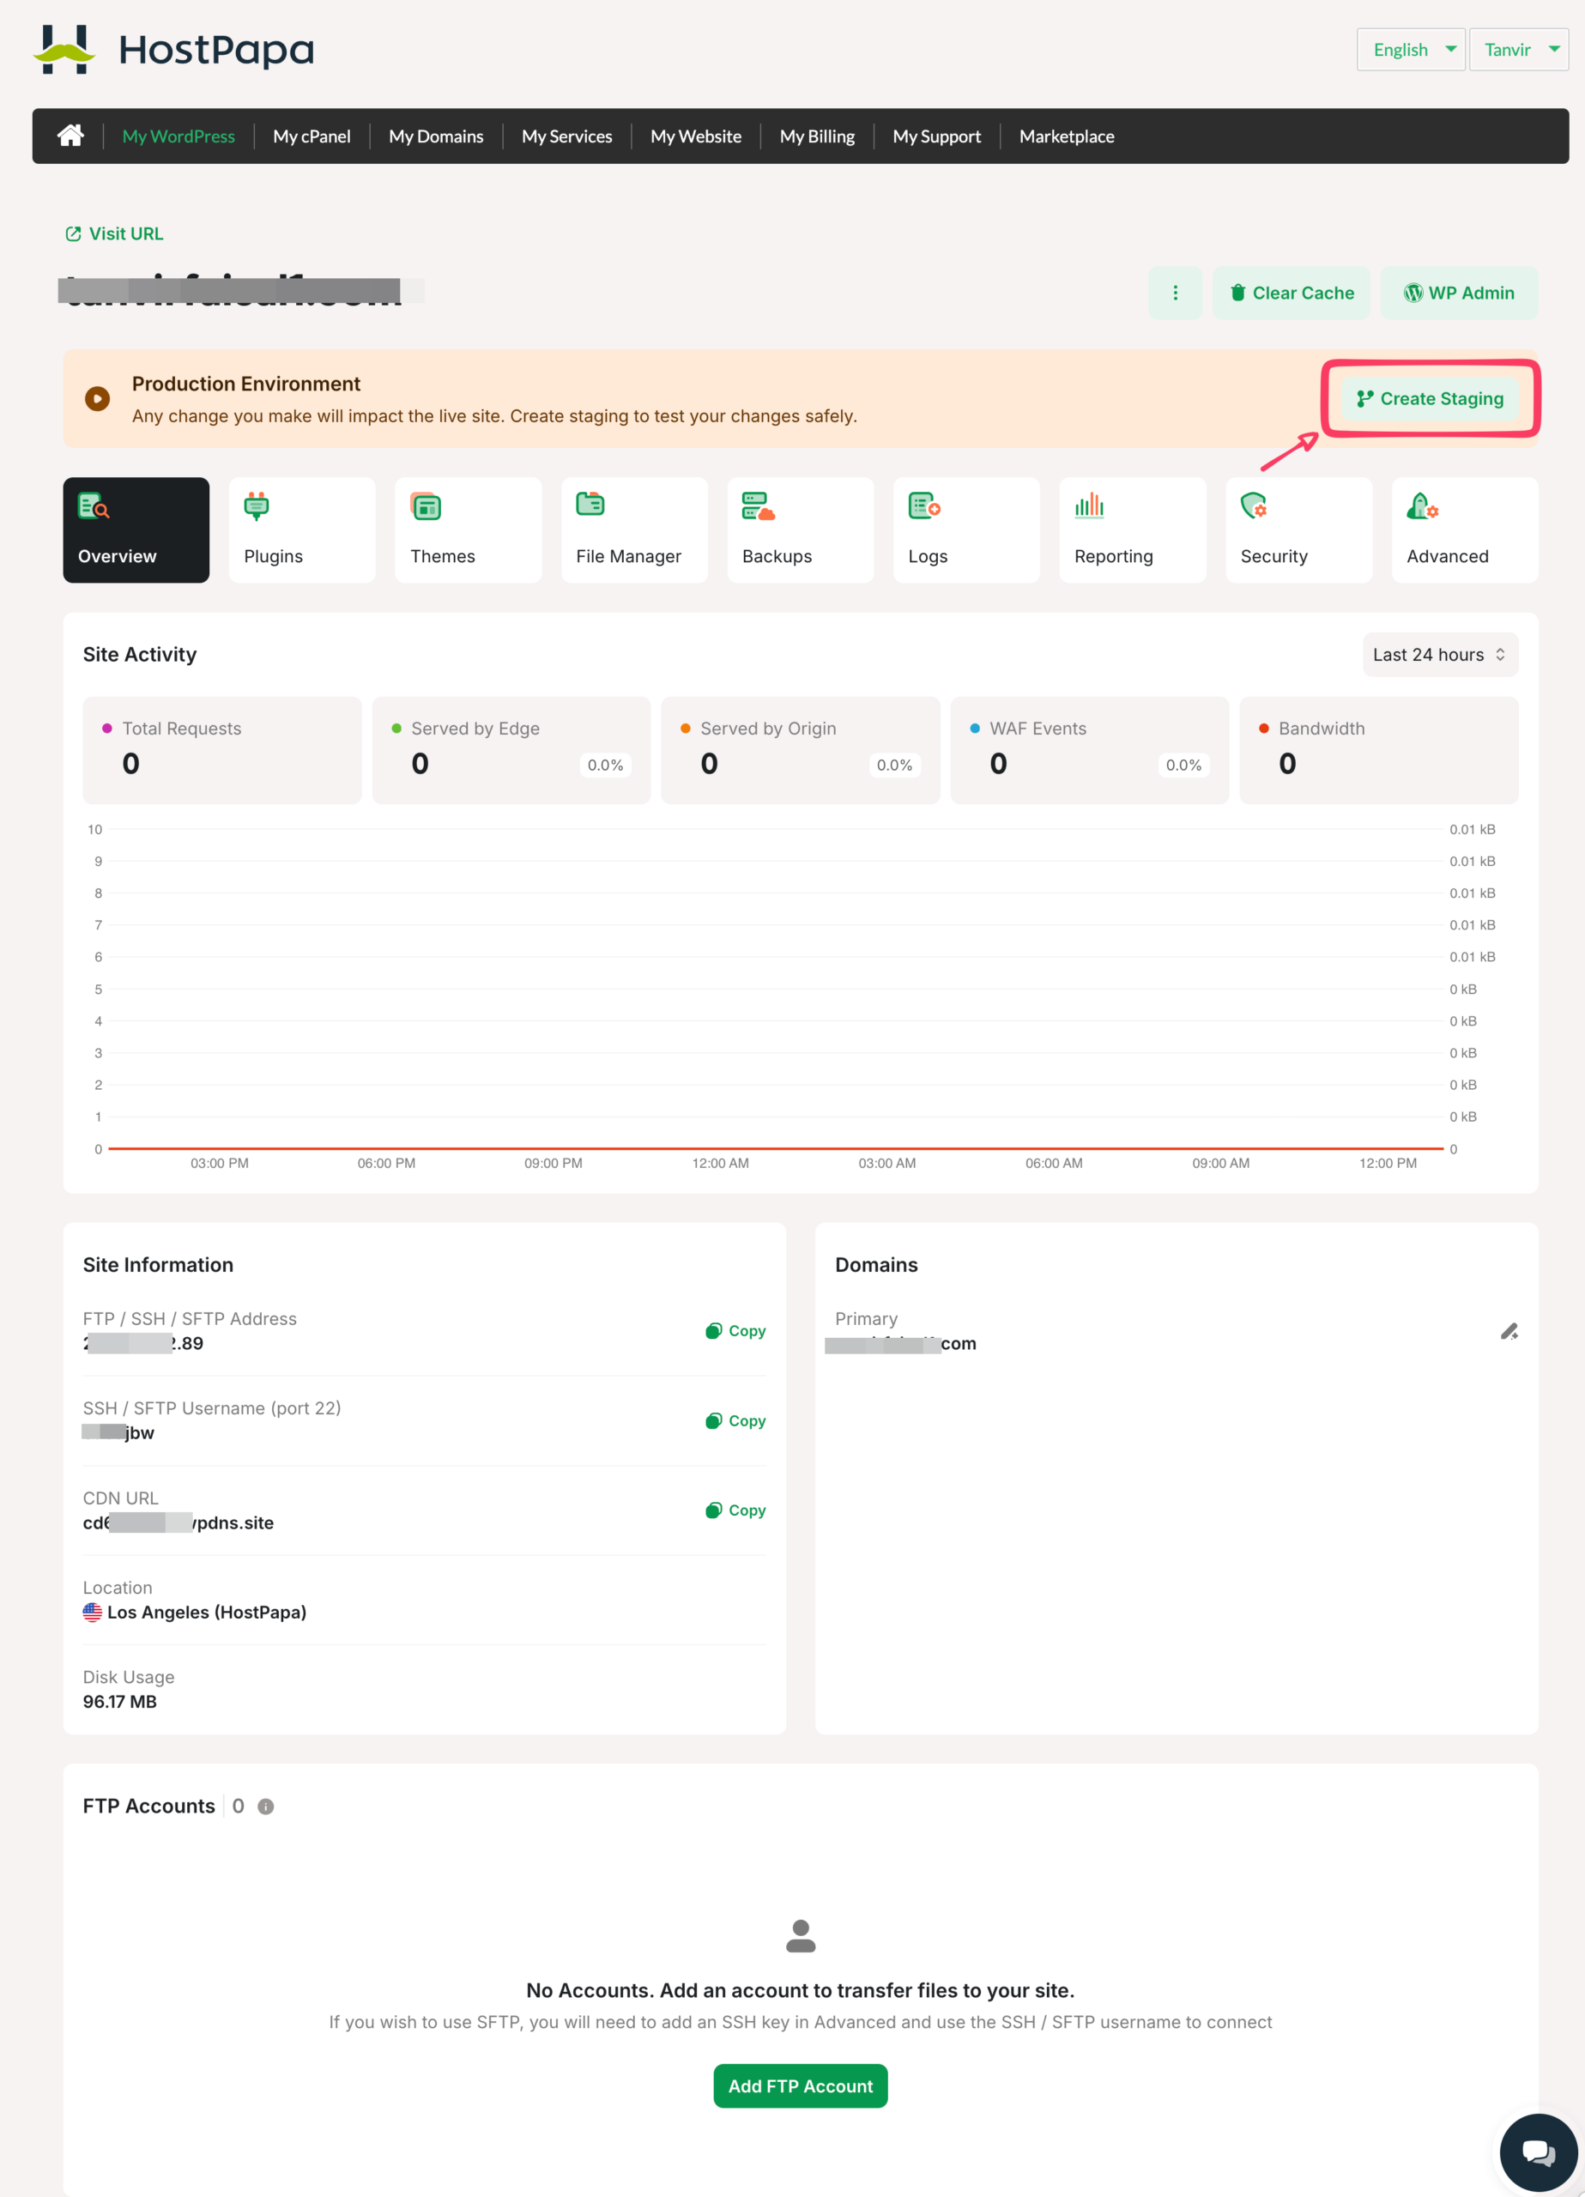Viewport: 1585px width, 2197px height.
Task: Open My Billing in the navbar
Action: (817, 136)
